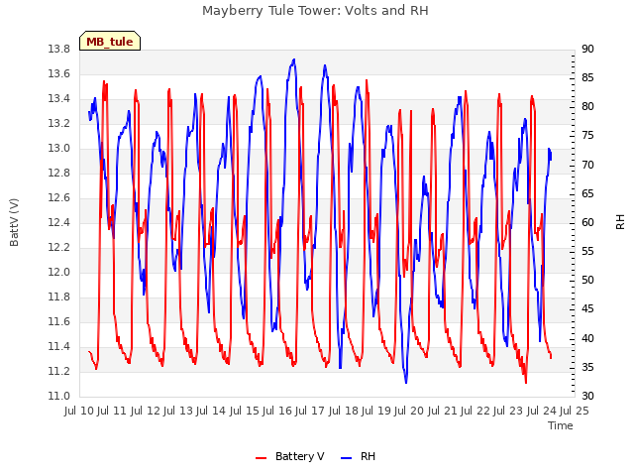Click the right RH axis title
The width and height of the screenshot is (634, 476).
point(620,222)
